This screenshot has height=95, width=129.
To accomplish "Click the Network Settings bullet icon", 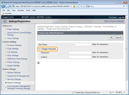I will pyautogui.click(x=6, y=83).
